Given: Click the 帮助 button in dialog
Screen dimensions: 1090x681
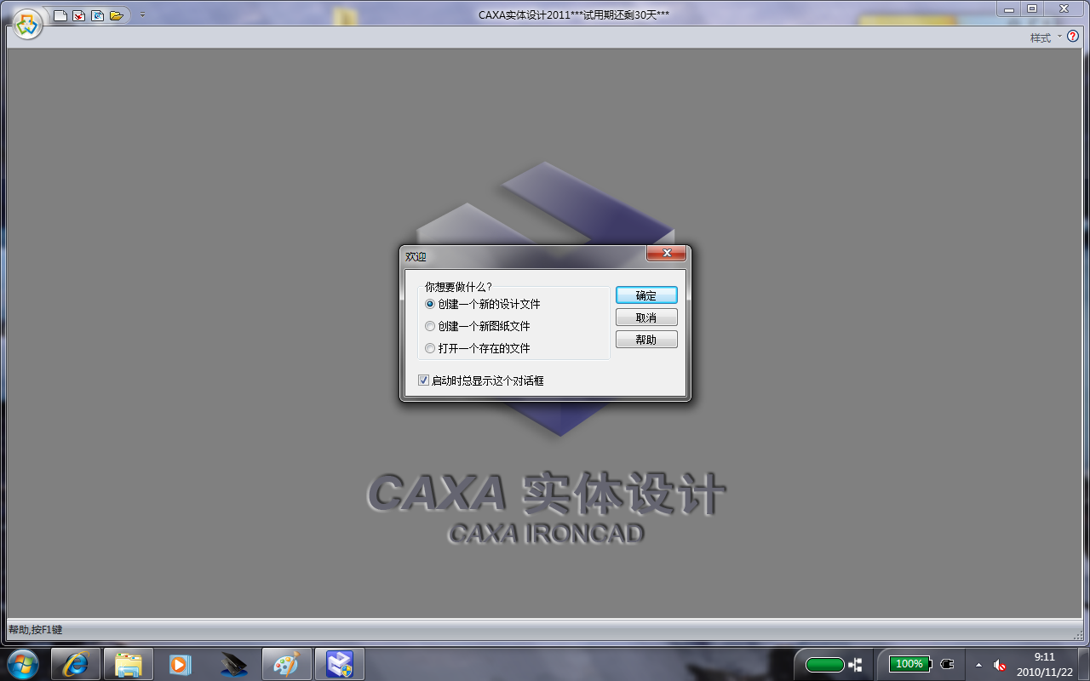Looking at the screenshot, I should click(x=646, y=340).
